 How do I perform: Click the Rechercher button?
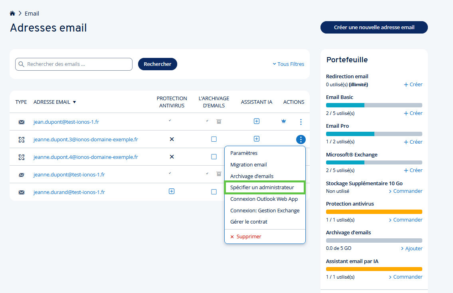(157, 64)
